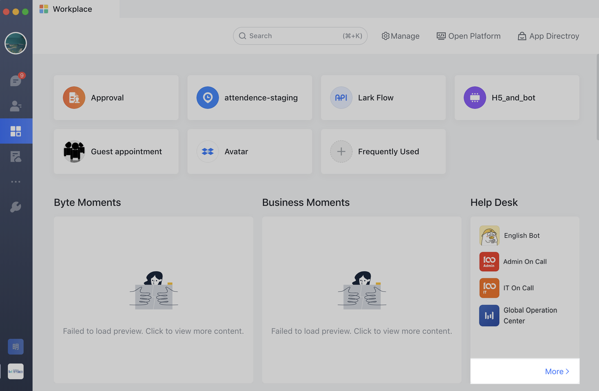Click Manage in the top bar
Image resolution: width=599 pixels, height=391 pixels.
400,36
